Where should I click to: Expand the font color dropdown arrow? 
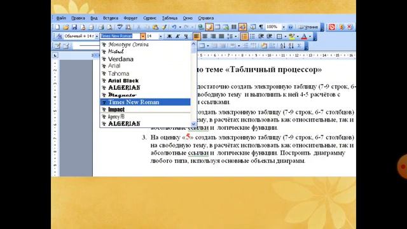click(310, 36)
